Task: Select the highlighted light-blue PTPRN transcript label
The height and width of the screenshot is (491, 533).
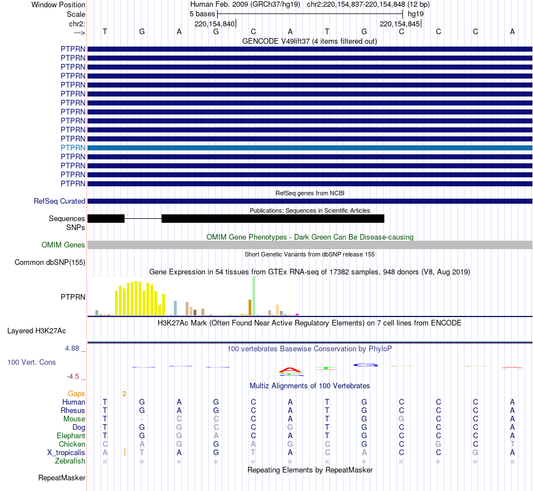Action: point(73,148)
